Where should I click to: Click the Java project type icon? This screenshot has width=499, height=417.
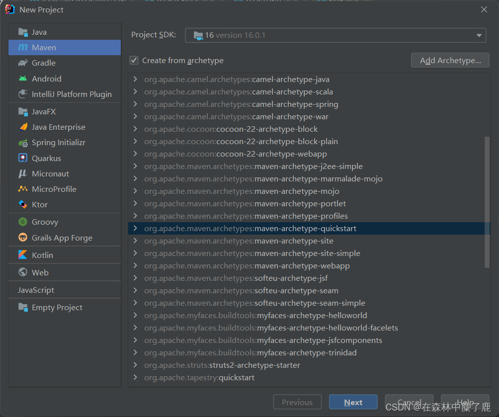pos(23,32)
